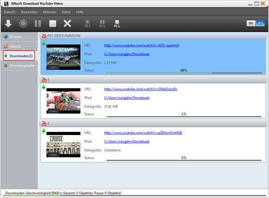Click the 68% progress bar
Viewport: 269px width, 198px height.
point(184,73)
